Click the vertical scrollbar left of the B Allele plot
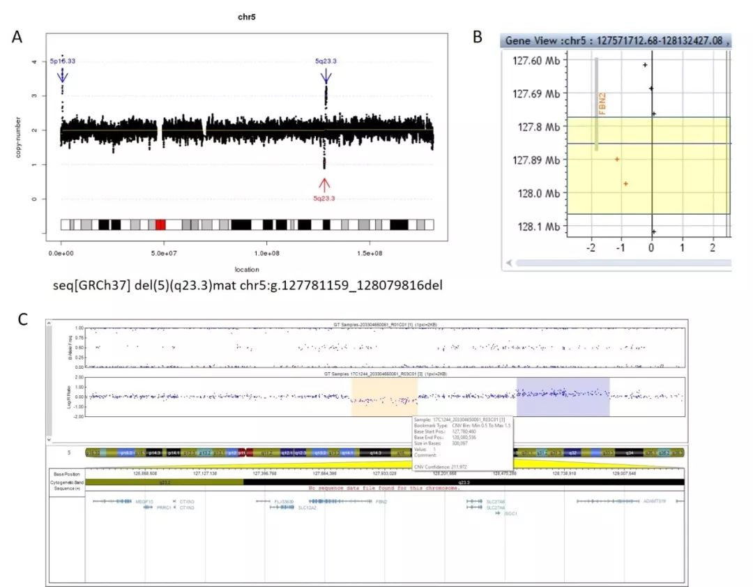The image size is (753, 587). (x=48, y=376)
